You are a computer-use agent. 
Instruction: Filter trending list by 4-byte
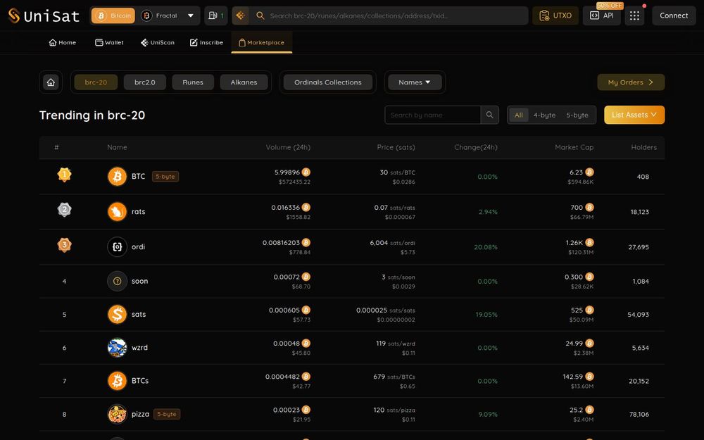(544, 115)
